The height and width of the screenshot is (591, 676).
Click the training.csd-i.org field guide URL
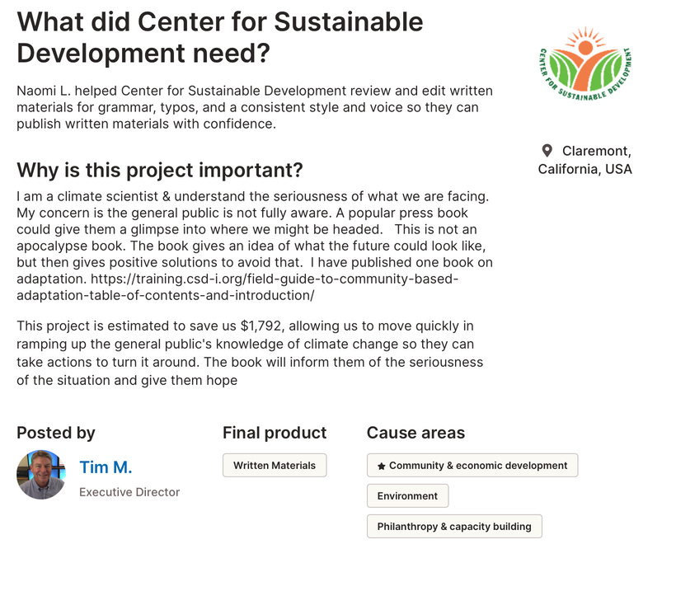[x=237, y=287]
